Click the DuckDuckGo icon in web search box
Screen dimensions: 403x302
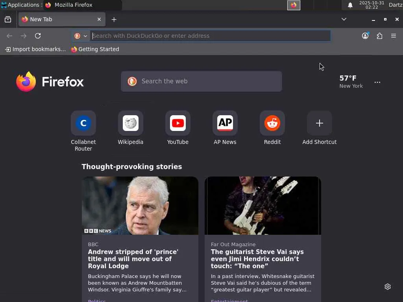tap(132, 81)
